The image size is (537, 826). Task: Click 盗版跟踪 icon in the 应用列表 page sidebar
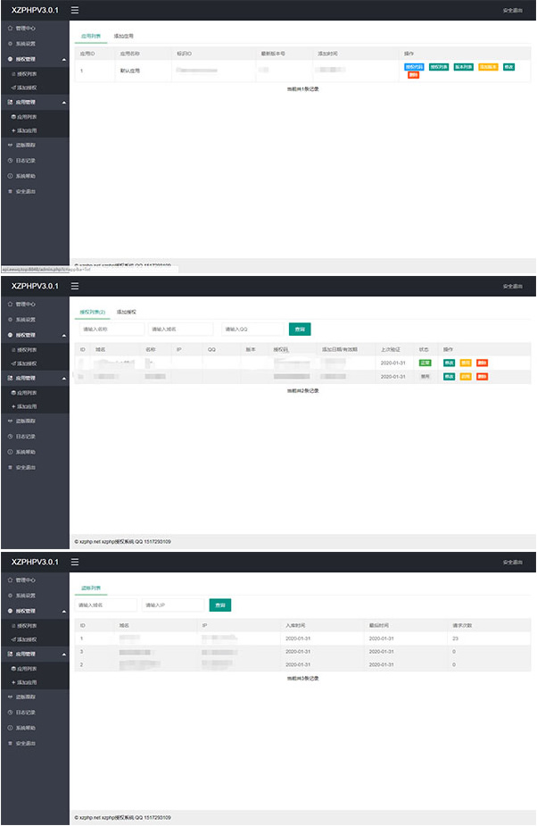(x=10, y=145)
